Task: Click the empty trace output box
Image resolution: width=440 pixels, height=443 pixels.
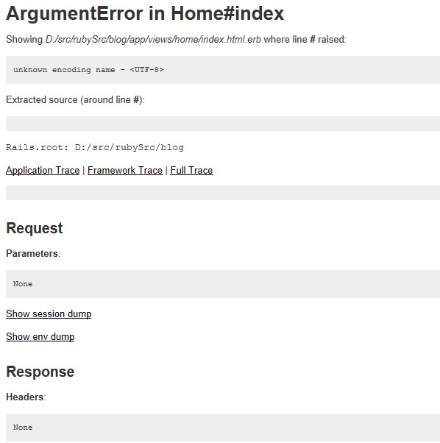Action: (223, 193)
